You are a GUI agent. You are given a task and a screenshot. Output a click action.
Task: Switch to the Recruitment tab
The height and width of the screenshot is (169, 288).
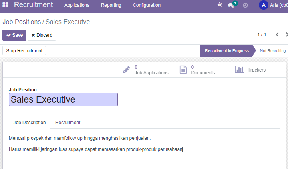coord(68,123)
